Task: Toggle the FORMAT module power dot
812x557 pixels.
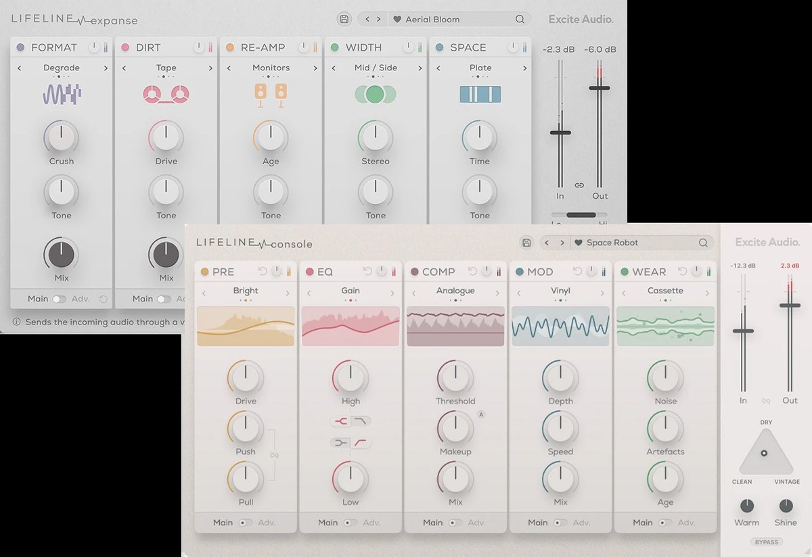Action: (x=20, y=47)
